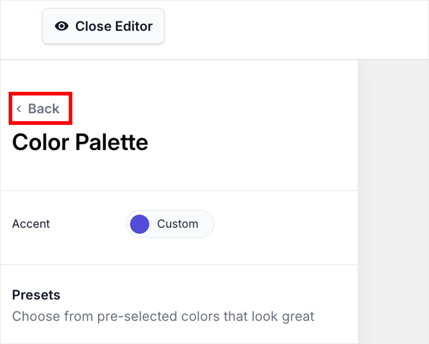Go Back from Color Palette panel

[43, 109]
